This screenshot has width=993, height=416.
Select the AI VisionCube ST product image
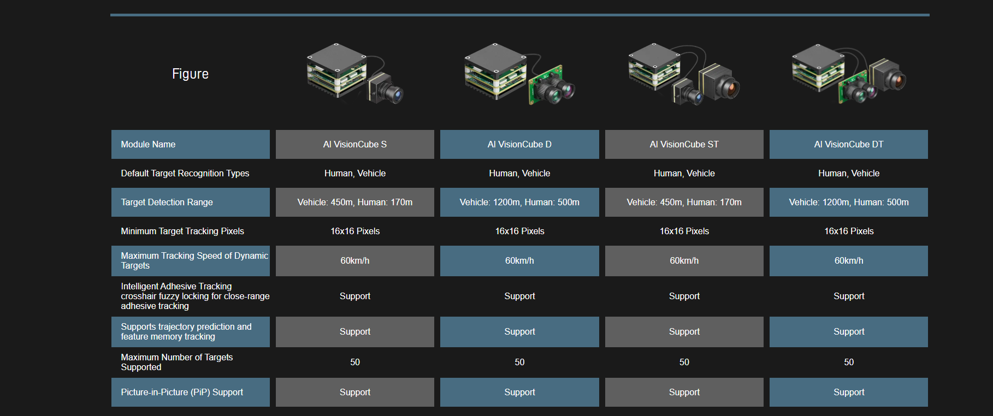click(x=684, y=74)
